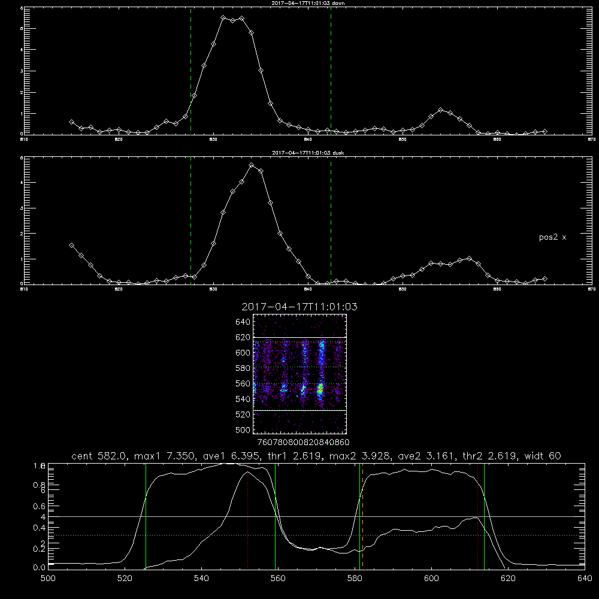Click right green dashed line in dusk plot

tap(331, 221)
